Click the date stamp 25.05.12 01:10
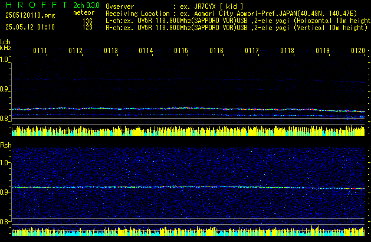The width and height of the screenshot is (371, 242). [30, 27]
